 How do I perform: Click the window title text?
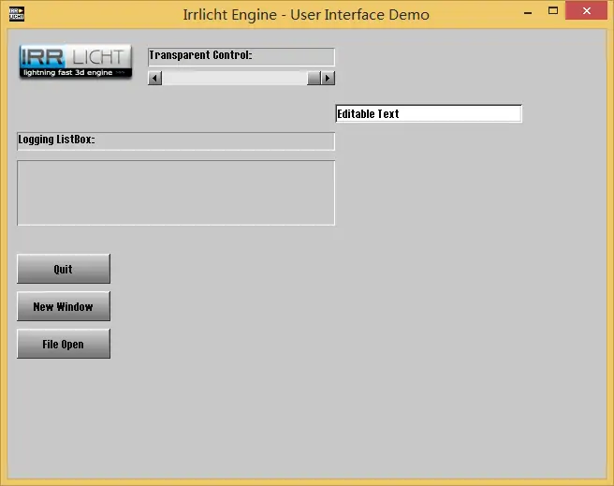coord(307,14)
